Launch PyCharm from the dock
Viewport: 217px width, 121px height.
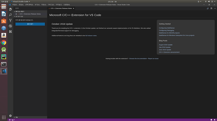coord(4,57)
